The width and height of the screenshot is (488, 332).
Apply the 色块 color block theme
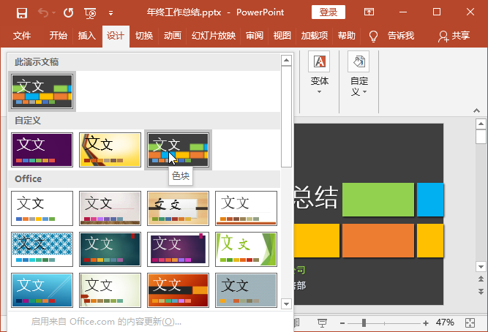pyautogui.click(x=178, y=150)
